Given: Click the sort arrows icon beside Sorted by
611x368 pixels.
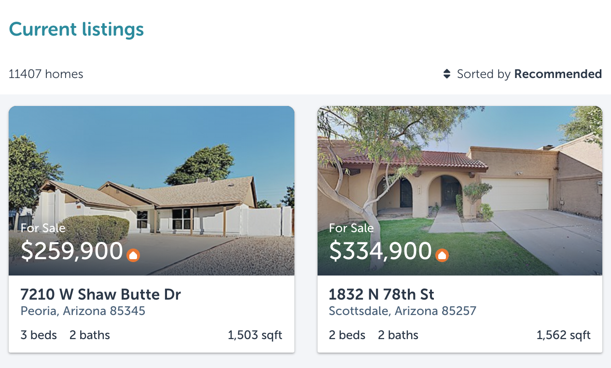Looking at the screenshot, I should pyautogui.click(x=446, y=74).
